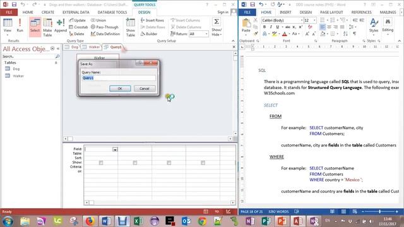Toggle the Show checkbox in first grid column
Image resolution: width=404 pixels, height=227 pixels.
101,163
